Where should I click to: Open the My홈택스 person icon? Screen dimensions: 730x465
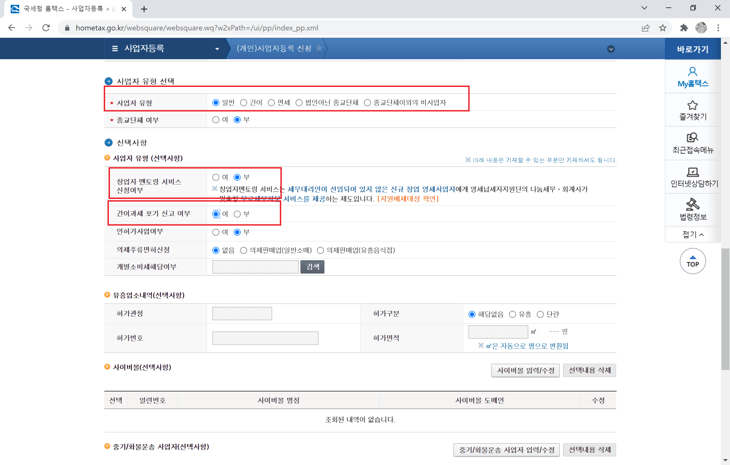[693, 71]
